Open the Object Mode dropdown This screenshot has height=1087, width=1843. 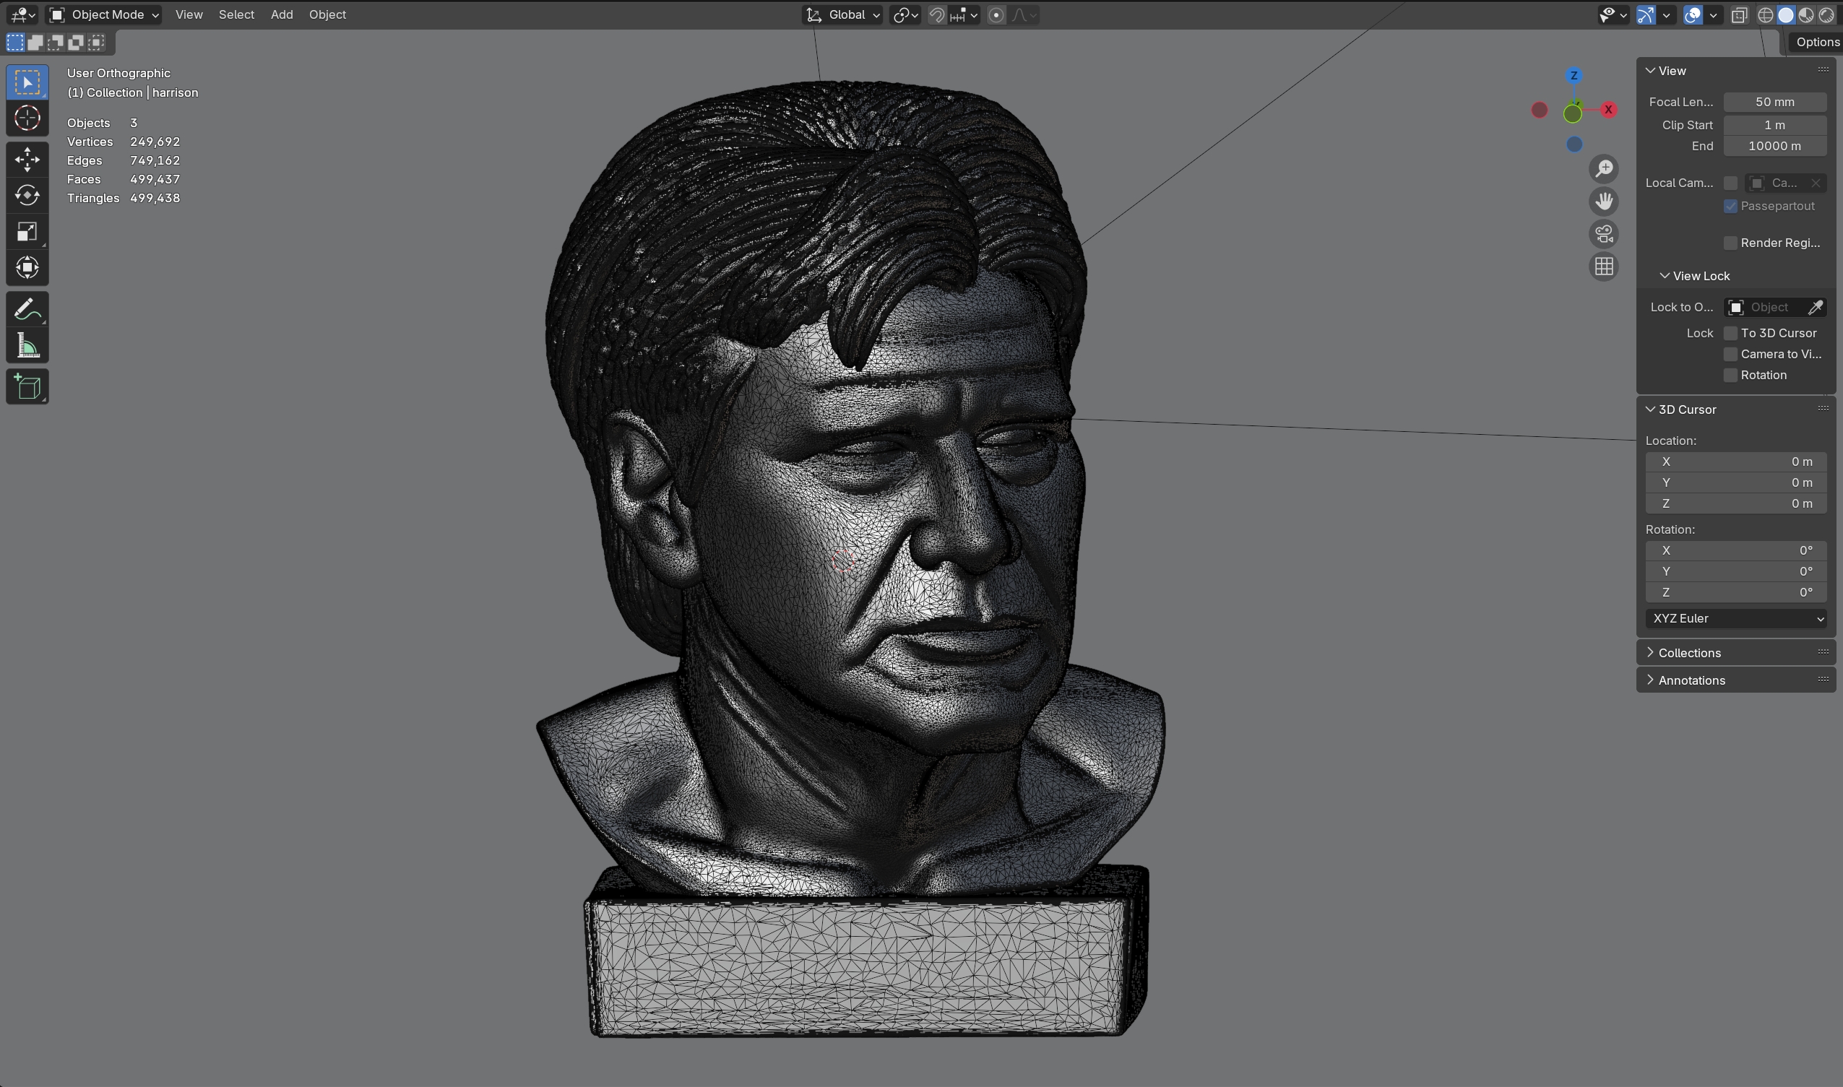[104, 14]
